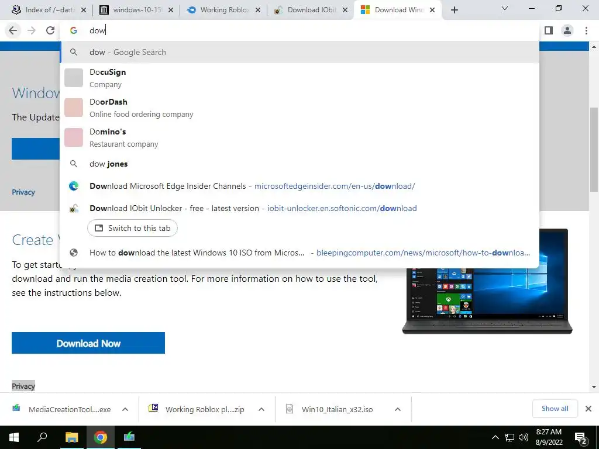Close the 'Download IObit' tab
The width and height of the screenshot is (599, 449).
pos(345,10)
